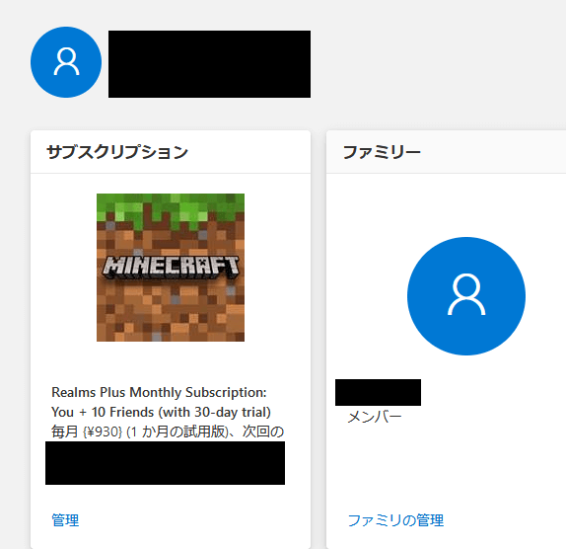Click the redacted next billing details block
This screenshot has width=566, height=549.
[x=165, y=463]
